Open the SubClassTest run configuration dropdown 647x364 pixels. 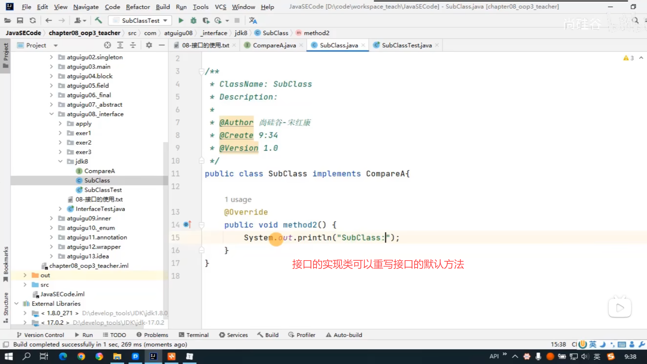[x=140, y=21]
